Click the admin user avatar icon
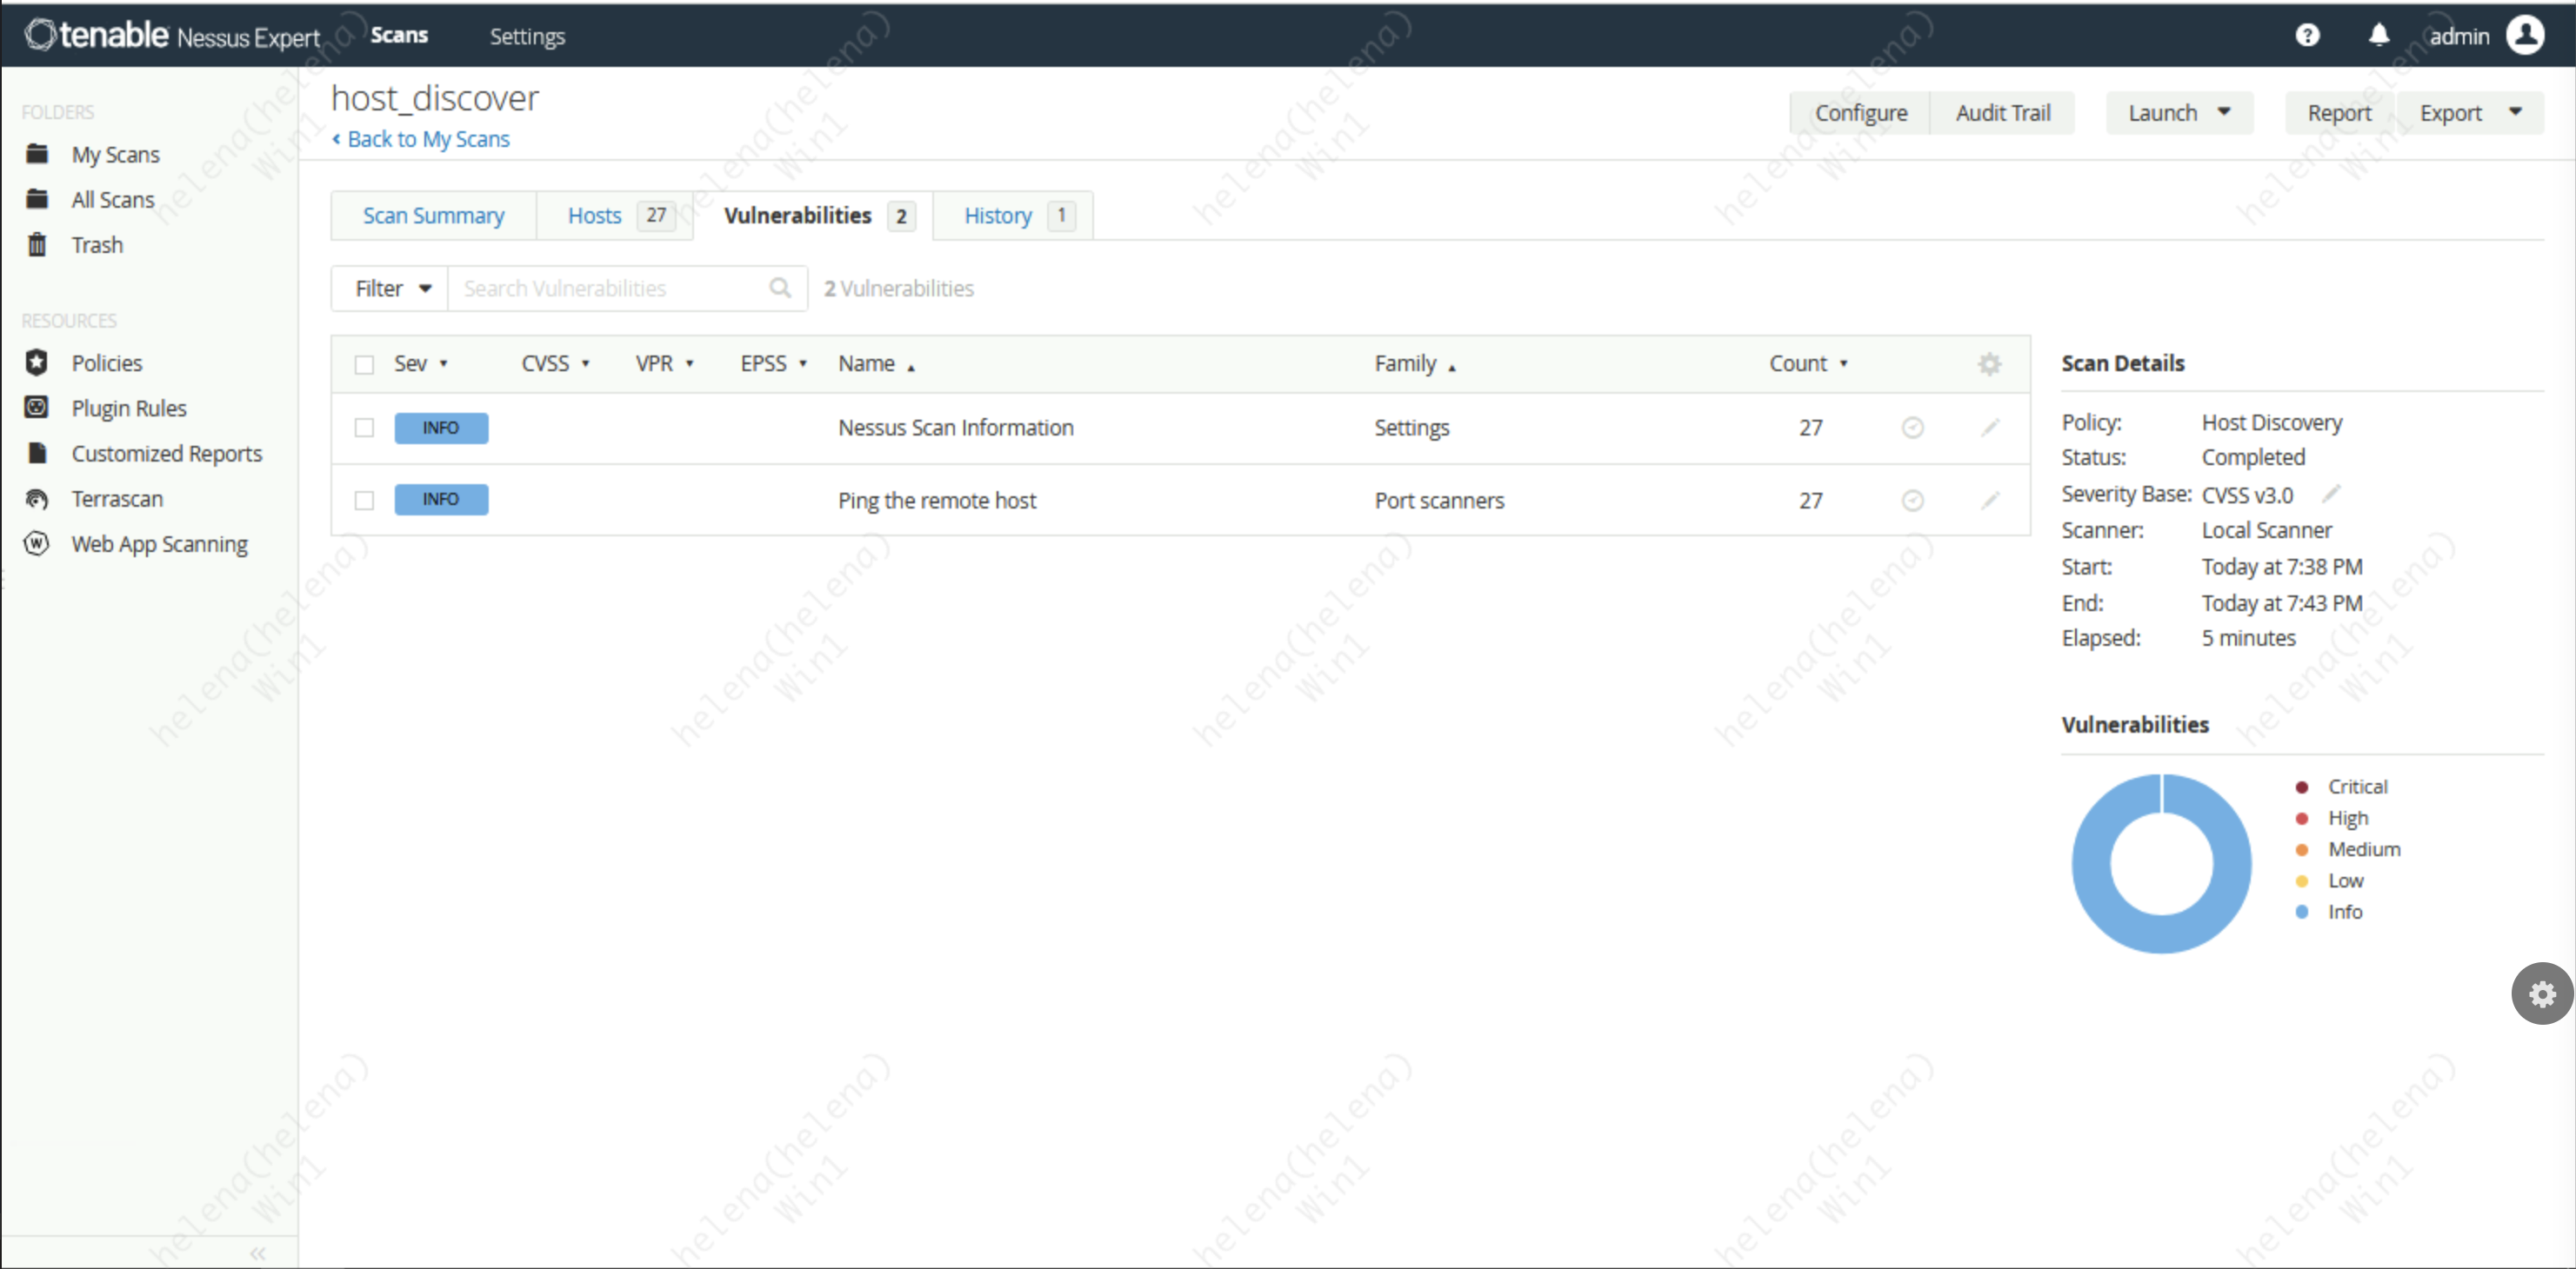Viewport: 2576px width, 1269px height. click(x=2525, y=36)
